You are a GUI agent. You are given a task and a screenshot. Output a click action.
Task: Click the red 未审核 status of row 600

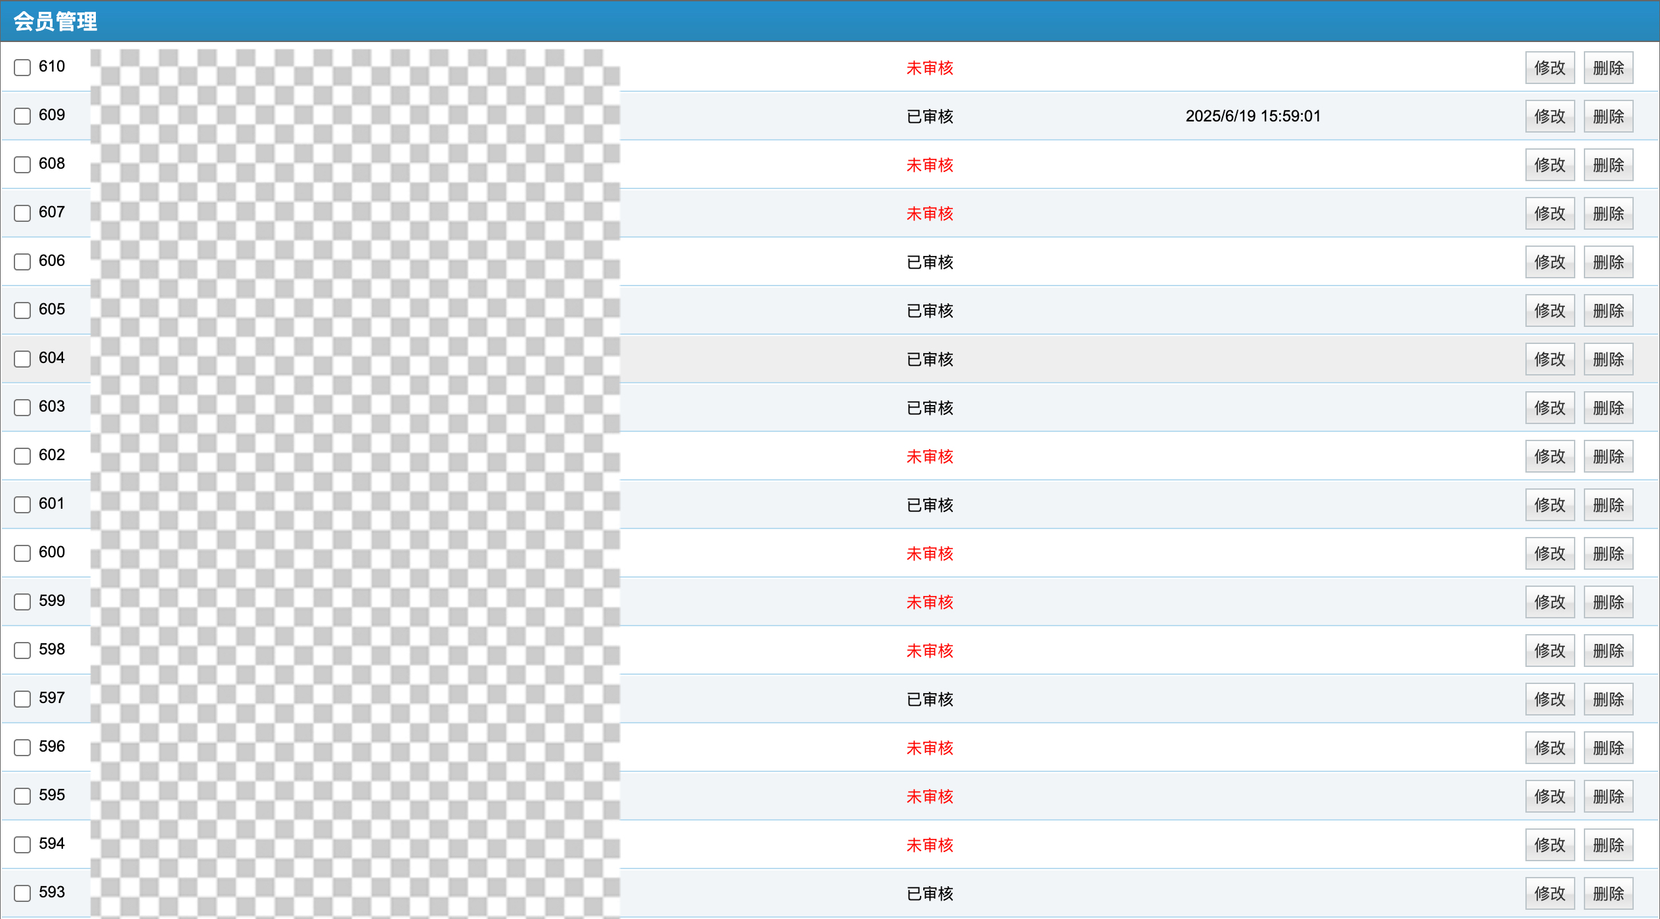tap(929, 553)
